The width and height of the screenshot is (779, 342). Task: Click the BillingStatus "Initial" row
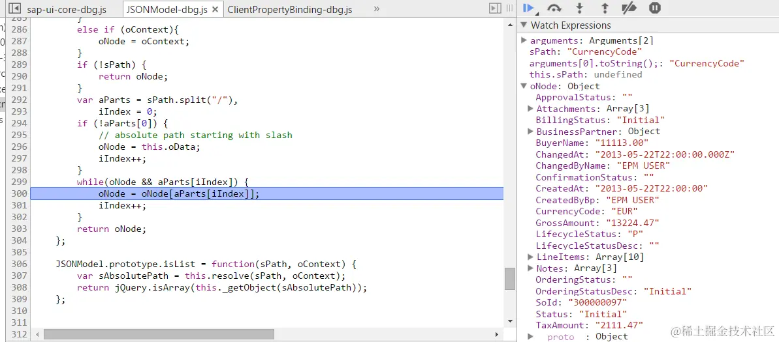[x=600, y=120]
